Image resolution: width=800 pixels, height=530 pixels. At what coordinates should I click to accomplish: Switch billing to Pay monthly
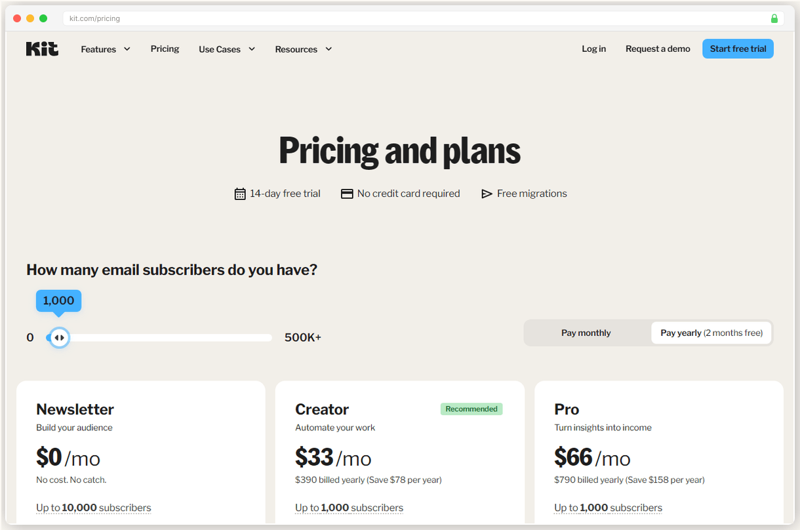coord(586,333)
